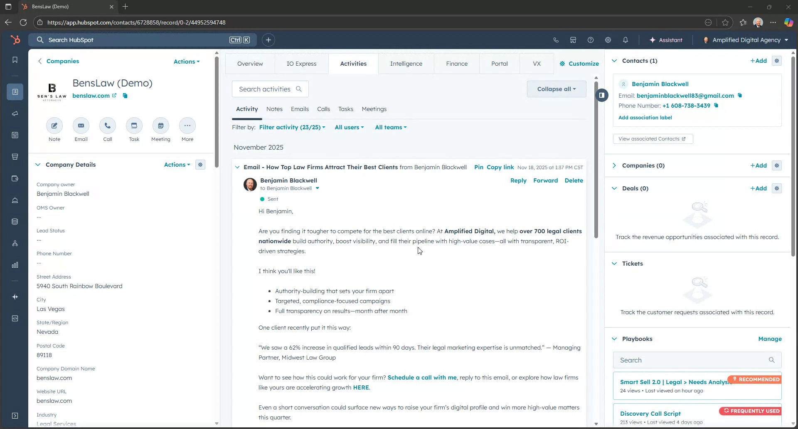Collapse the right contact sidebar panel

click(602, 95)
